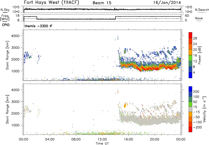The image size is (209, 145).
Task: Click the "04:00" time axis tick label
Action: tap(50, 140)
